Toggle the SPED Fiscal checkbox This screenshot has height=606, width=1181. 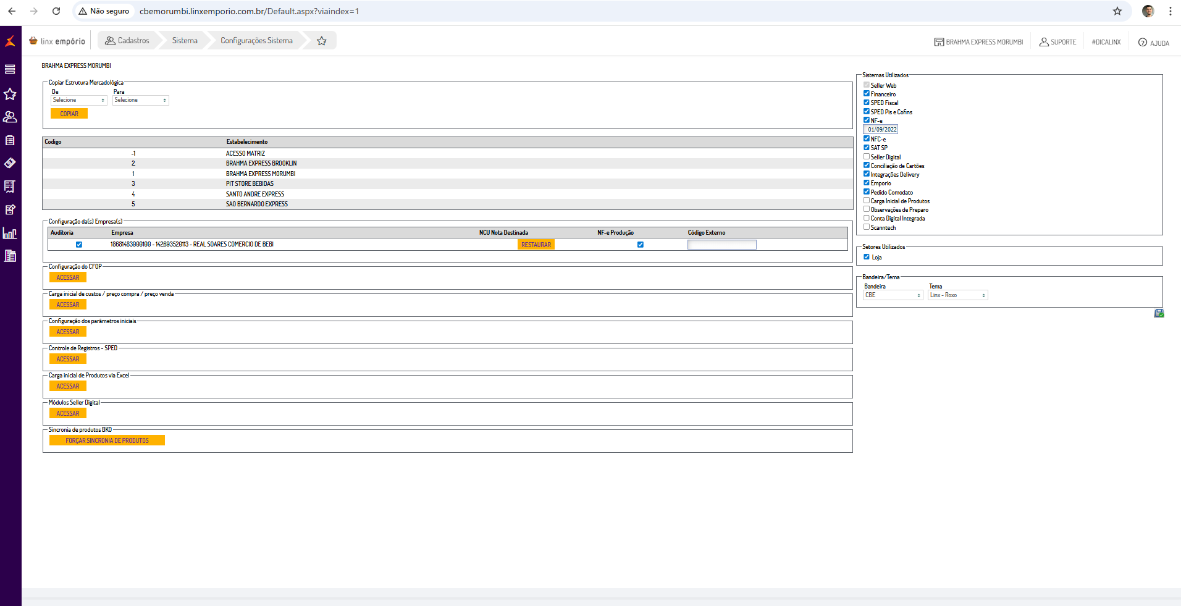click(x=867, y=103)
